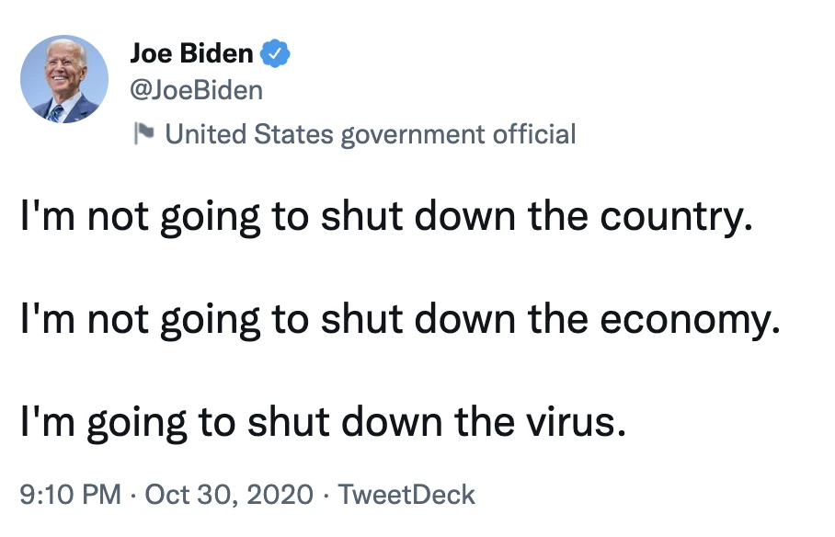Click the word "country" in the tweet
The height and width of the screenshot is (537, 835).
click(675, 218)
